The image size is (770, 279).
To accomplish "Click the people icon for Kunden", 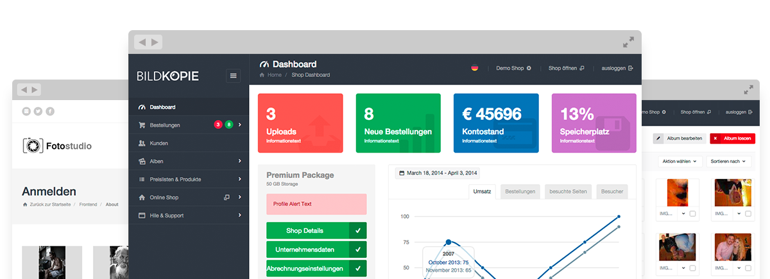I will pos(142,143).
